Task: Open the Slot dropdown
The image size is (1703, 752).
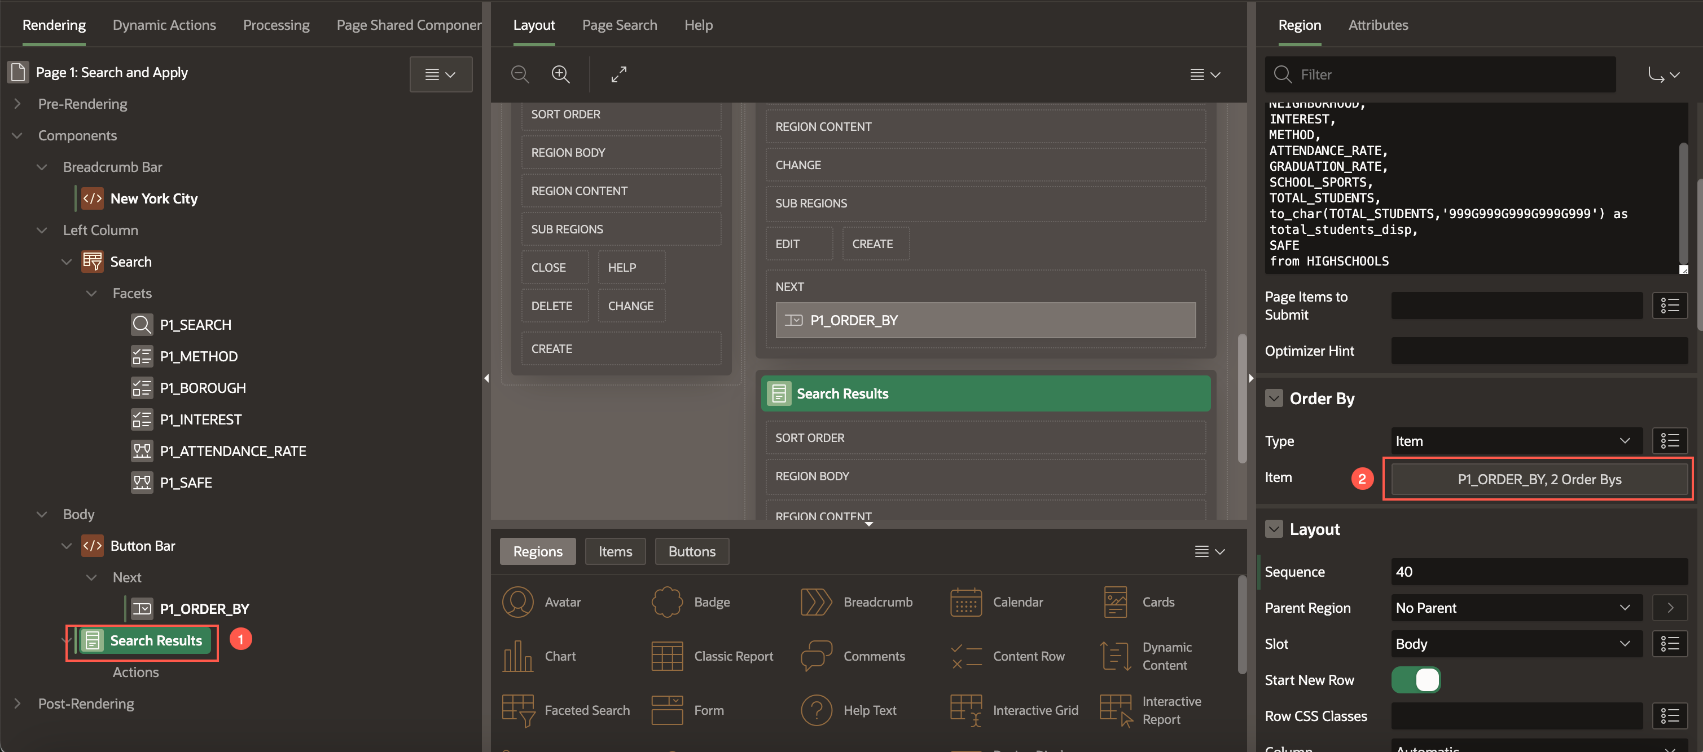Action: (x=1517, y=644)
